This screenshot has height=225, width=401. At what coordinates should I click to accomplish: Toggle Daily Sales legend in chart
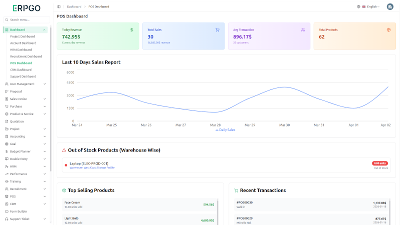(225, 129)
